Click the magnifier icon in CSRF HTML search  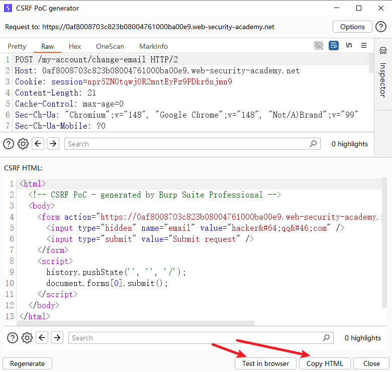[326, 338]
